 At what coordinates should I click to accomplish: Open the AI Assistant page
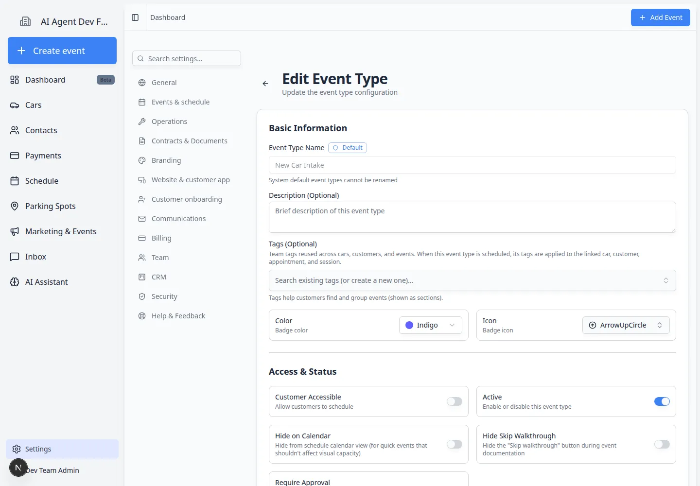coord(62,282)
